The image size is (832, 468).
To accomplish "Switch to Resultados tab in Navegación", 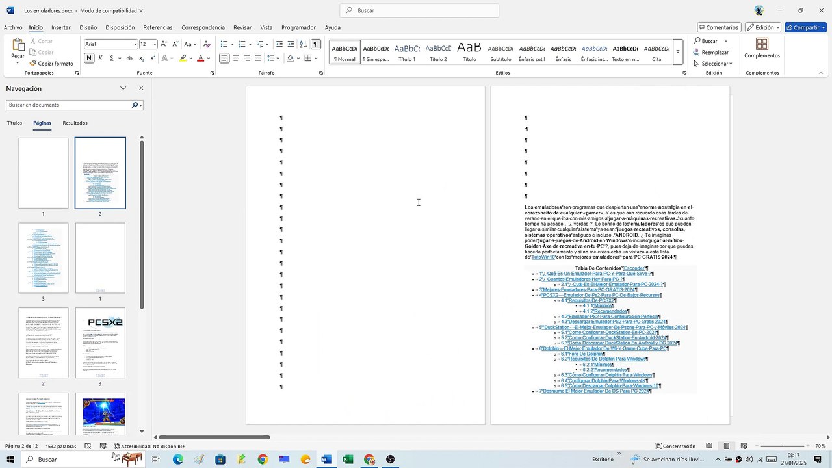I will 75,123.
